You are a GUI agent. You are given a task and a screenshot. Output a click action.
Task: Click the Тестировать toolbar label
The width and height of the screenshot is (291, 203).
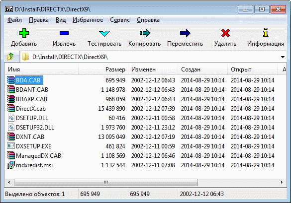(x=104, y=44)
